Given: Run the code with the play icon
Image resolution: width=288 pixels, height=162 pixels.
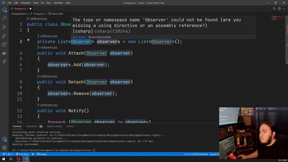Looking at the screenshot, I should click(x=274, y=9).
